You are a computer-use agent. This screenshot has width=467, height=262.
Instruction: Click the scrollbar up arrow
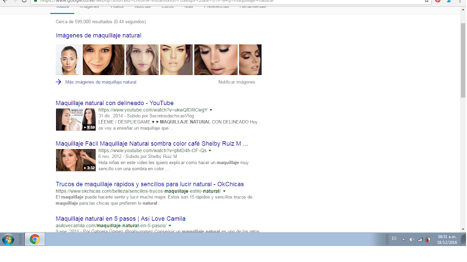tap(463, 9)
